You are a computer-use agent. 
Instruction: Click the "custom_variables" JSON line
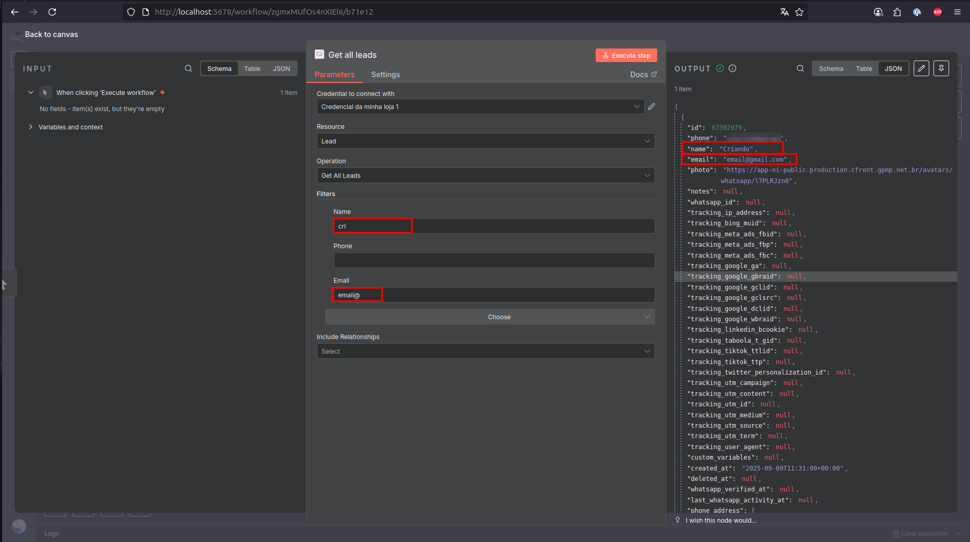[x=735, y=457]
